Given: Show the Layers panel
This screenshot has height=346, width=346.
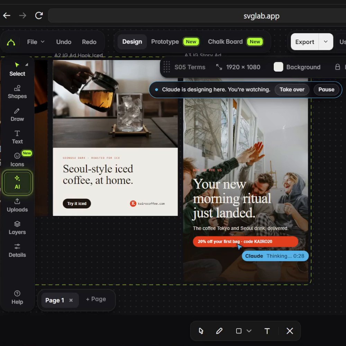Looking at the screenshot, I should (17, 228).
